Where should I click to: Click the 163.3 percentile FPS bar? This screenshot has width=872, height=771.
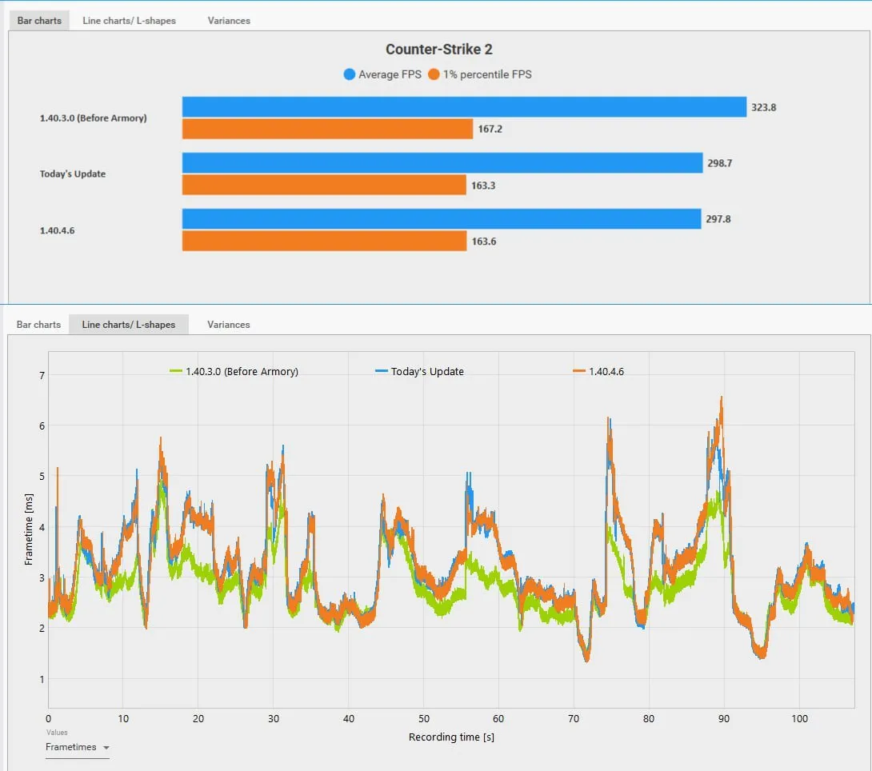pos(324,185)
